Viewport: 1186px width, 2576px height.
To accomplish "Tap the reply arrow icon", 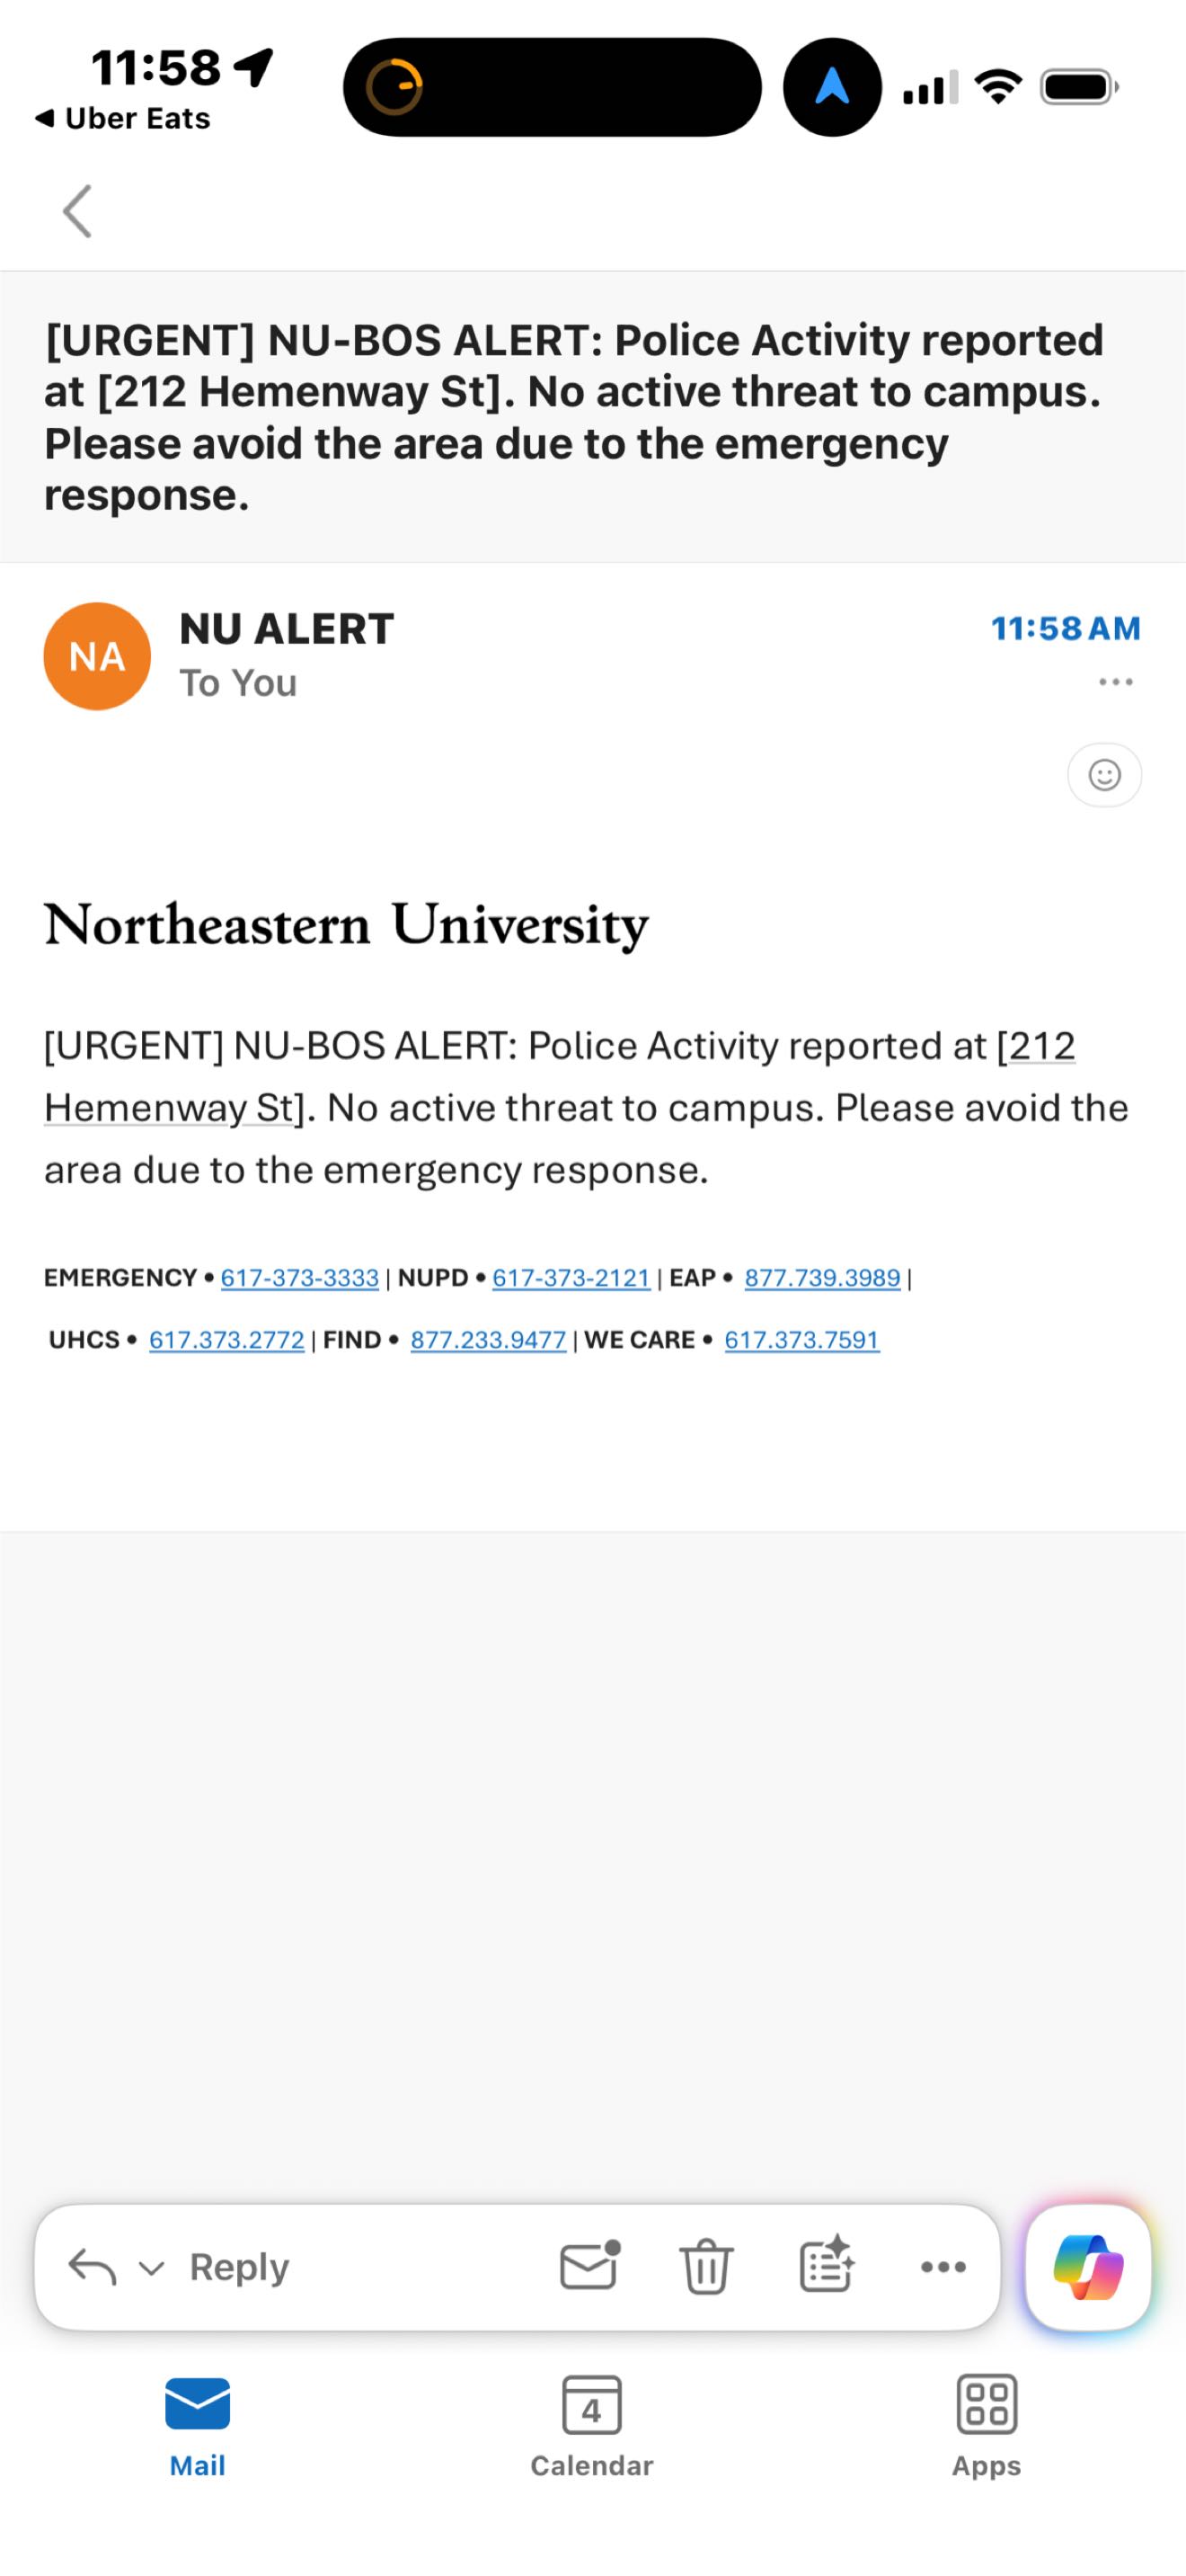I will point(91,2267).
